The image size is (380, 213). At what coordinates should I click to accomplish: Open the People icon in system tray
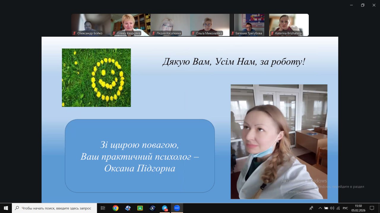pos(311,208)
